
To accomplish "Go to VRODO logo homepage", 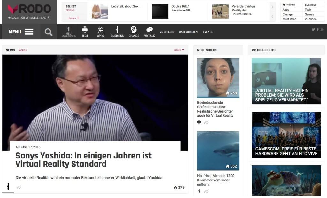I will pos(29,12).
